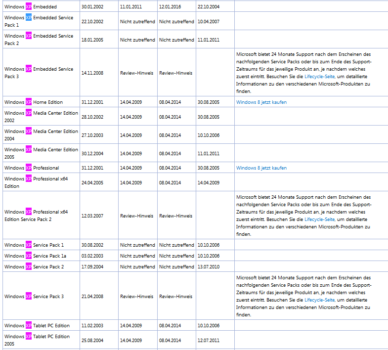Follow Lifecycle-Seite link in Windows XP Service Pack 3 row
388x350 pixels.
point(320,300)
